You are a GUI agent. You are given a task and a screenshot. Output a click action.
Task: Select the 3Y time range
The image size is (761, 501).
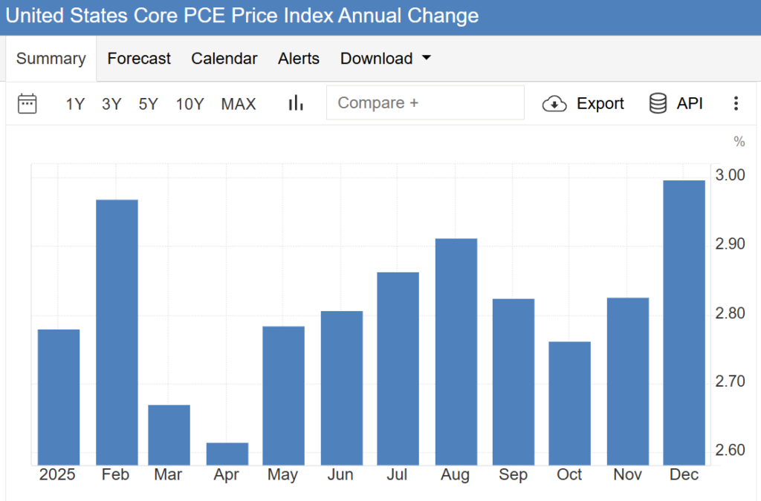[111, 104]
